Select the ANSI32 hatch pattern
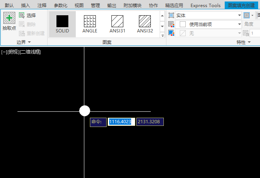260x178 pixels. coord(145,24)
